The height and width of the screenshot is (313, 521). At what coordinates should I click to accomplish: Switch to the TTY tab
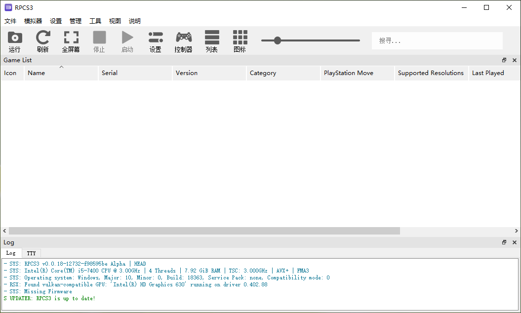(x=31, y=253)
